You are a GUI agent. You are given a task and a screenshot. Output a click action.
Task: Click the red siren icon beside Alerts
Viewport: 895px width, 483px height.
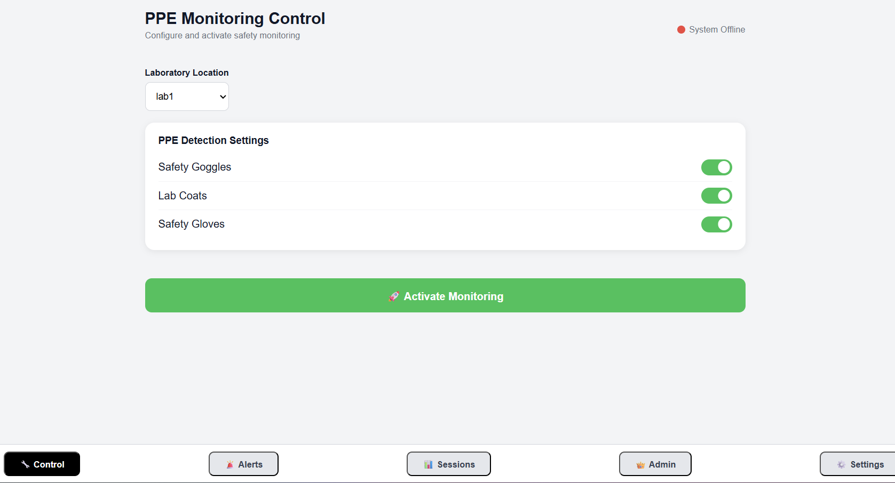point(229,464)
